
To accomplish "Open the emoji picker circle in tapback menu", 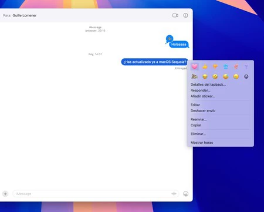I will [x=246, y=76].
